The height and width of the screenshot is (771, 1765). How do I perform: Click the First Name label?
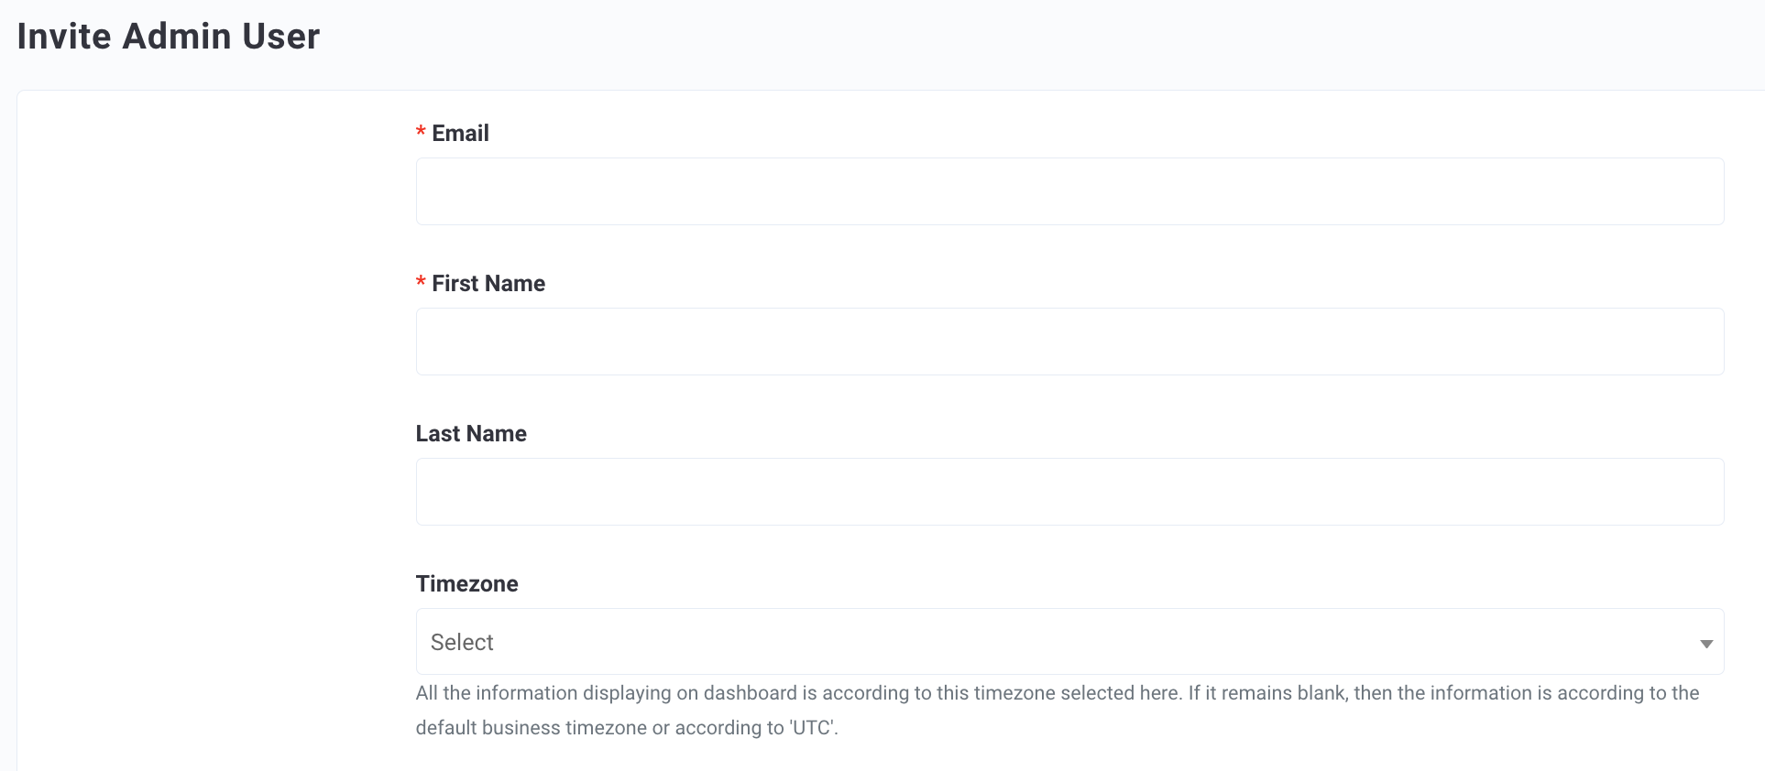[x=488, y=284]
